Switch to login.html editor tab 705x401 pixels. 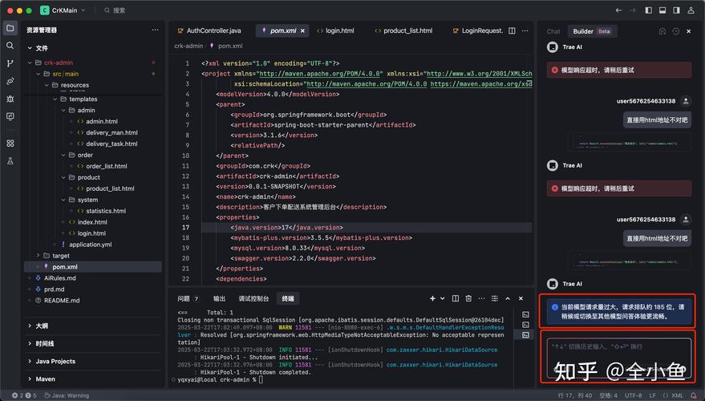tap(335, 30)
